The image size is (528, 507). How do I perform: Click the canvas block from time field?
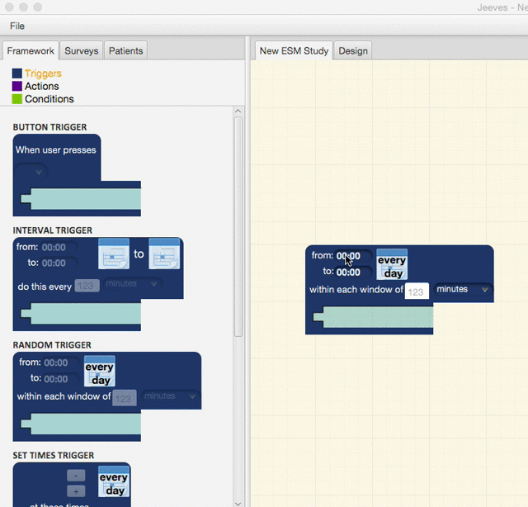tap(354, 256)
